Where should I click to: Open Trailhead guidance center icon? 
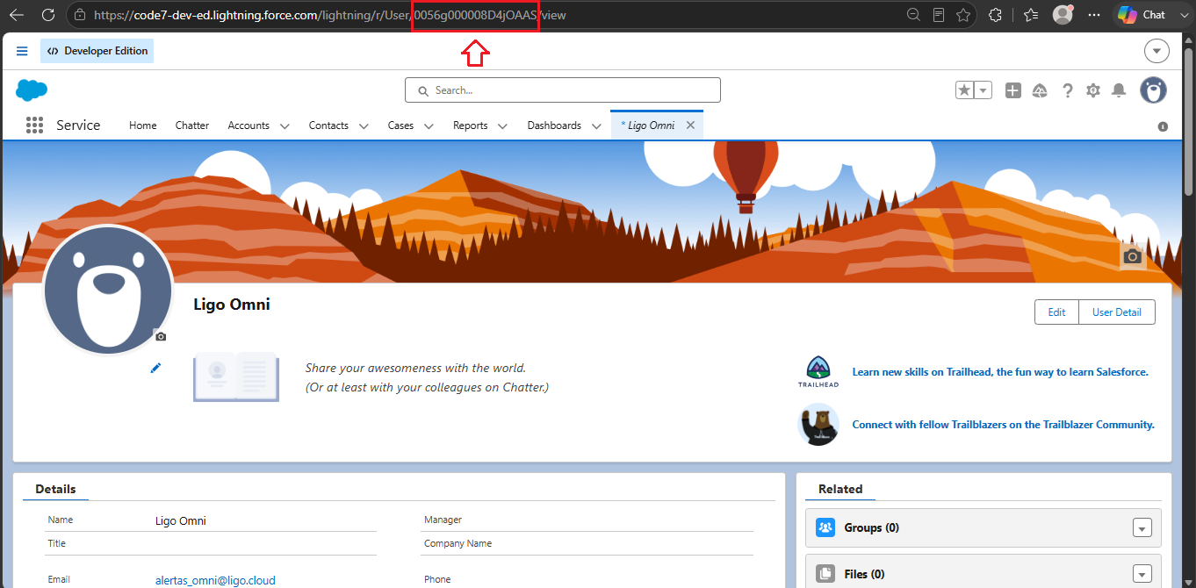coord(1040,90)
